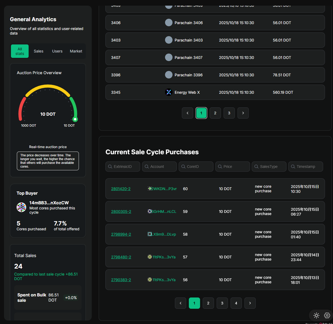Toggle the light theme sun icon

click(316, 315)
